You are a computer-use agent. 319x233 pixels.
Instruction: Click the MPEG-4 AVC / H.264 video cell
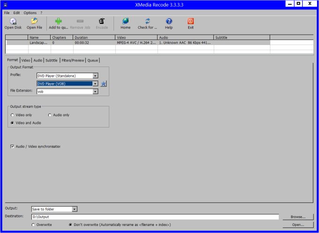click(x=137, y=43)
